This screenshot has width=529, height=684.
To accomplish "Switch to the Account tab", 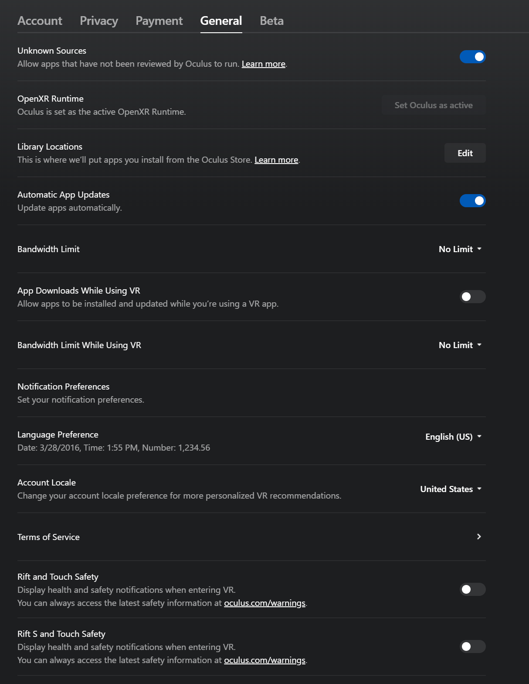I will click(x=40, y=21).
